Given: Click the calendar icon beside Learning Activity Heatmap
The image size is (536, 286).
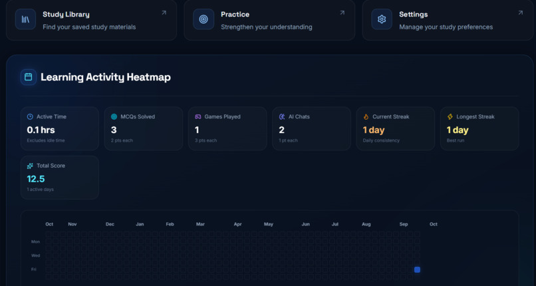Looking at the screenshot, I should click(x=29, y=77).
